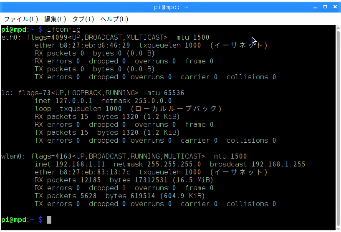Click the loopback address 127.0.0.1
The width and height of the screenshot is (341, 232).
pos(74,101)
